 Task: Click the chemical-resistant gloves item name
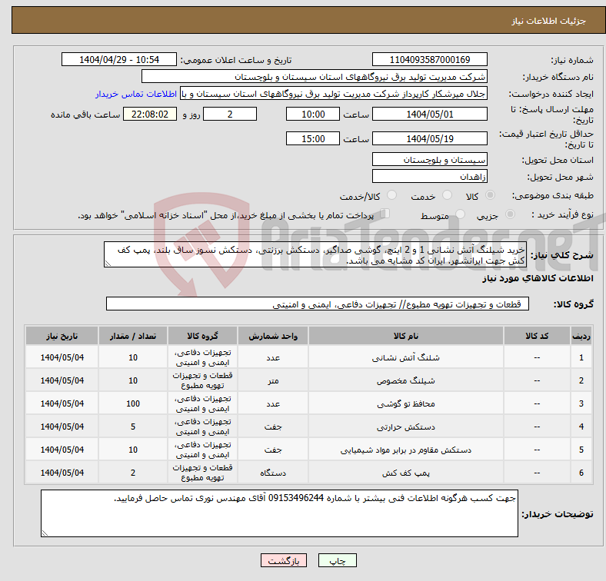[406, 450]
